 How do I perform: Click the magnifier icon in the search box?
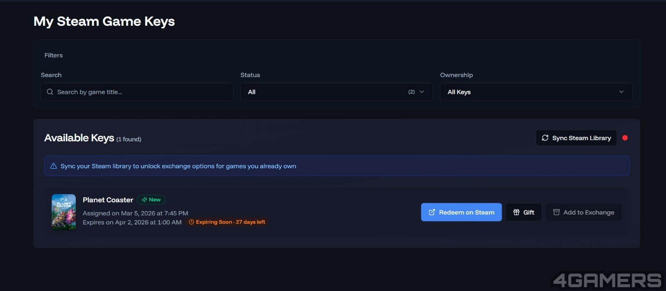(50, 92)
